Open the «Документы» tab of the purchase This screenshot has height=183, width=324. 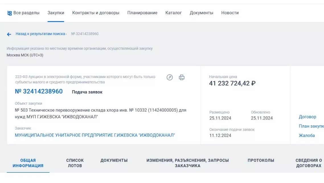(114, 160)
